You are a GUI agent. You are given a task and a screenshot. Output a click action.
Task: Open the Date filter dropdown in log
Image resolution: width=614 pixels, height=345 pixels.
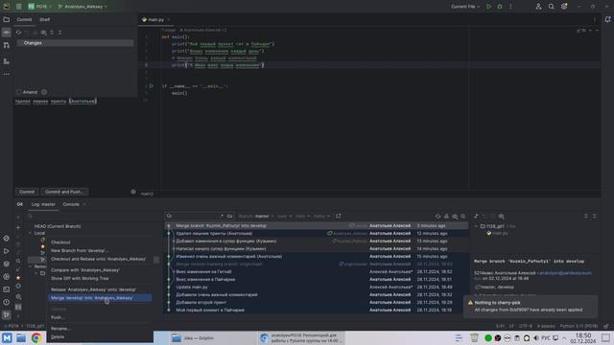302,216
